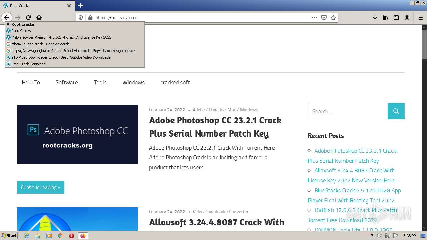Open a new tab with plus button

click(80, 5)
